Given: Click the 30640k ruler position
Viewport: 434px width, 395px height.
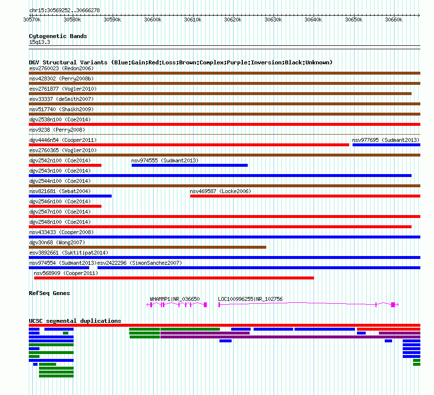Looking at the screenshot, I should (x=314, y=20).
